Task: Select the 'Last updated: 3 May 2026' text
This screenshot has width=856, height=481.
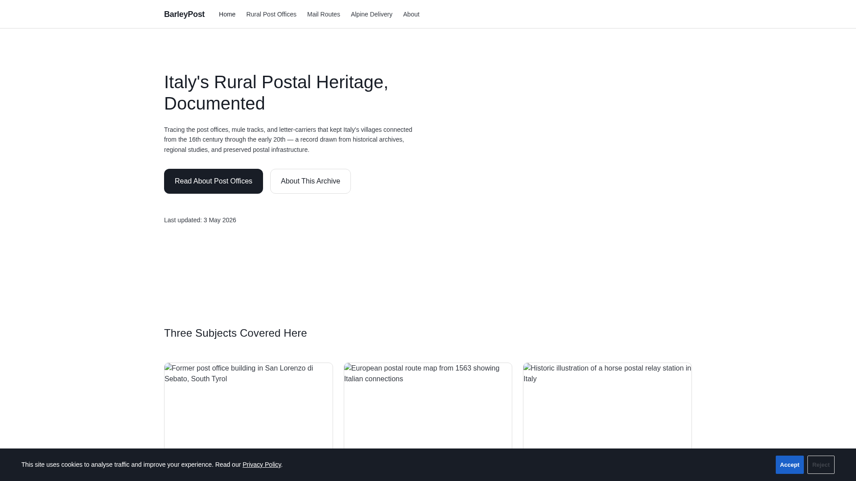Action: (200, 220)
